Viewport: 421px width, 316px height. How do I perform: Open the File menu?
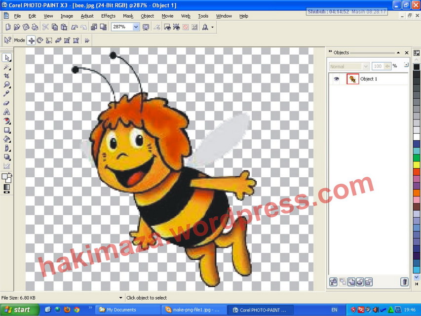point(17,16)
